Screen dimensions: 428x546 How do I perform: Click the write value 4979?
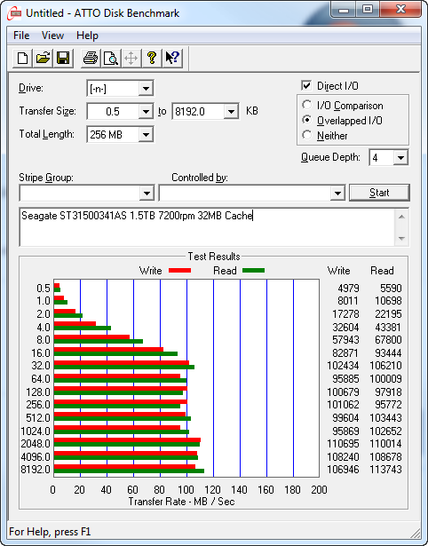(x=348, y=289)
